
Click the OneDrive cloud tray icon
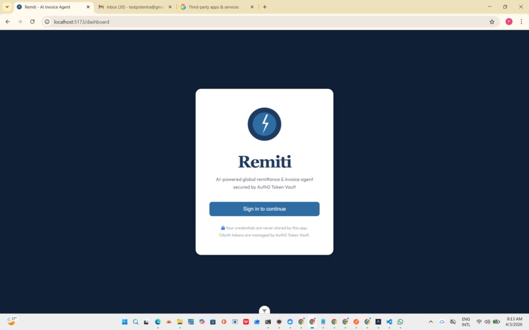click(442, 322)
